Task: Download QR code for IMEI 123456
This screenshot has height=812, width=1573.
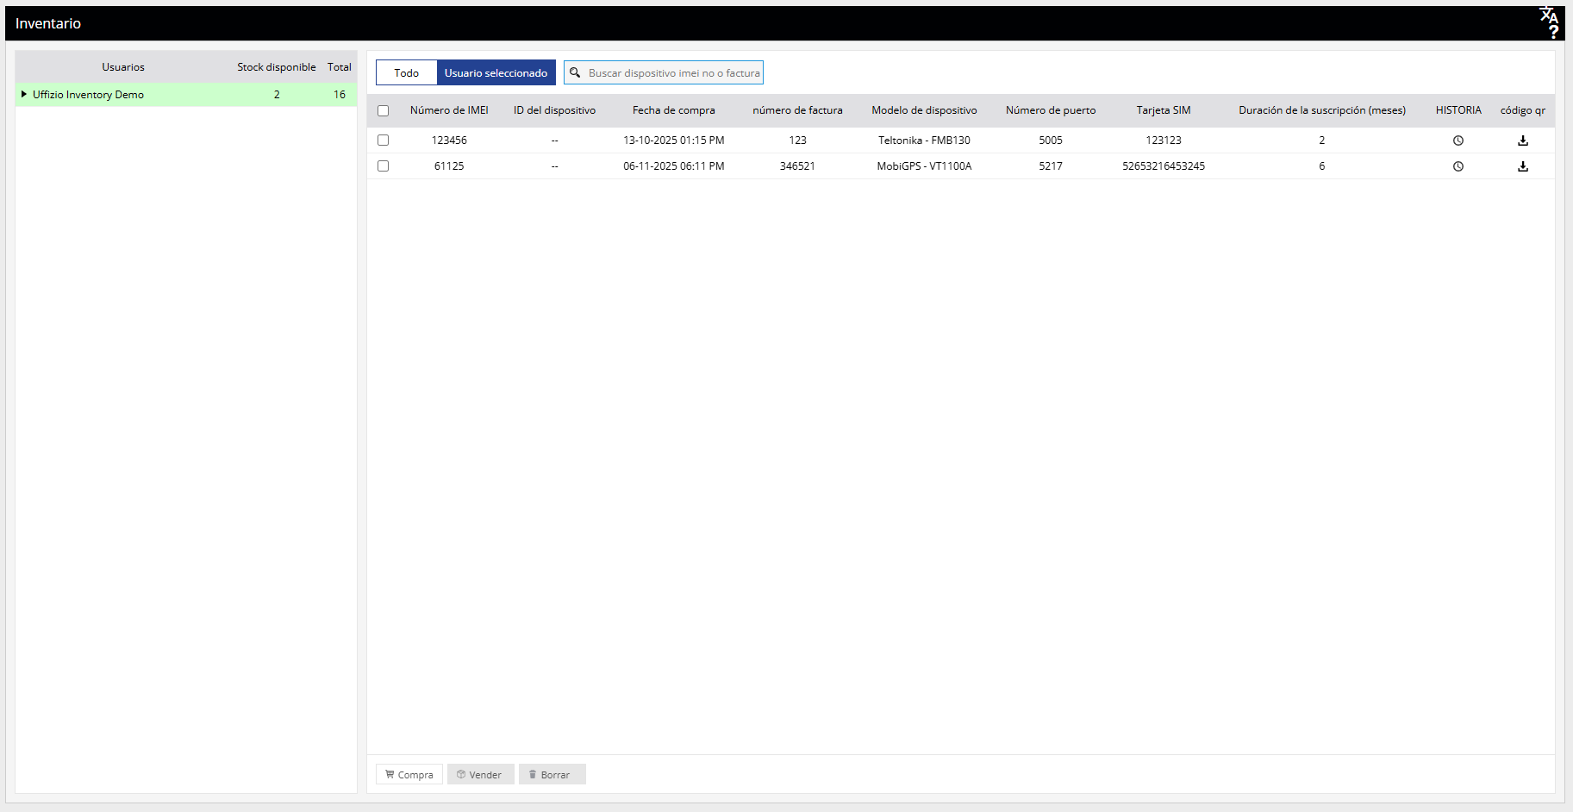Action: (x=1522, y=141)
